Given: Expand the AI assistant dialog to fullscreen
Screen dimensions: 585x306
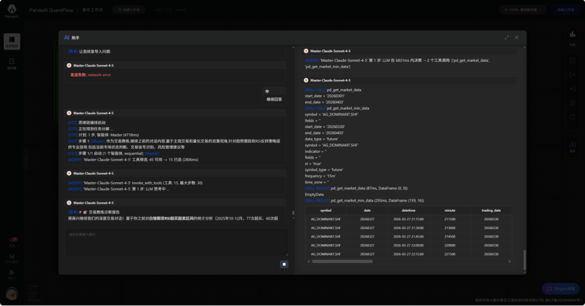Looking at the screenshot, I should 506,38.
